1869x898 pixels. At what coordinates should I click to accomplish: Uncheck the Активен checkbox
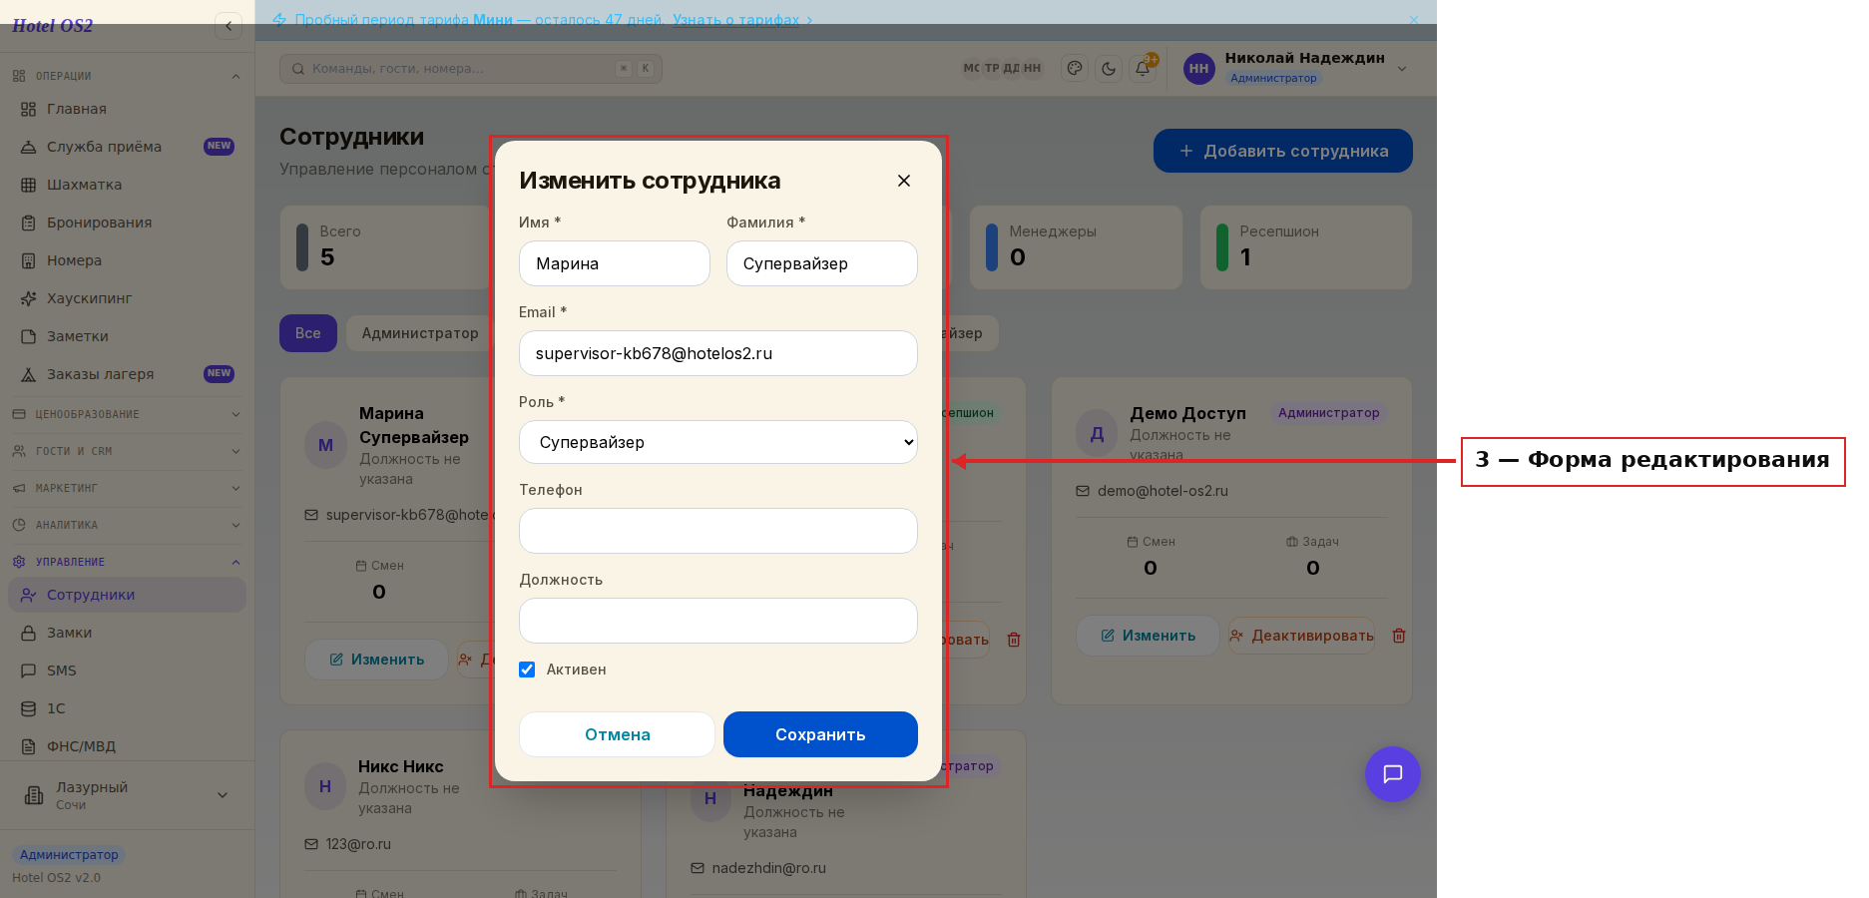(527, 670)
